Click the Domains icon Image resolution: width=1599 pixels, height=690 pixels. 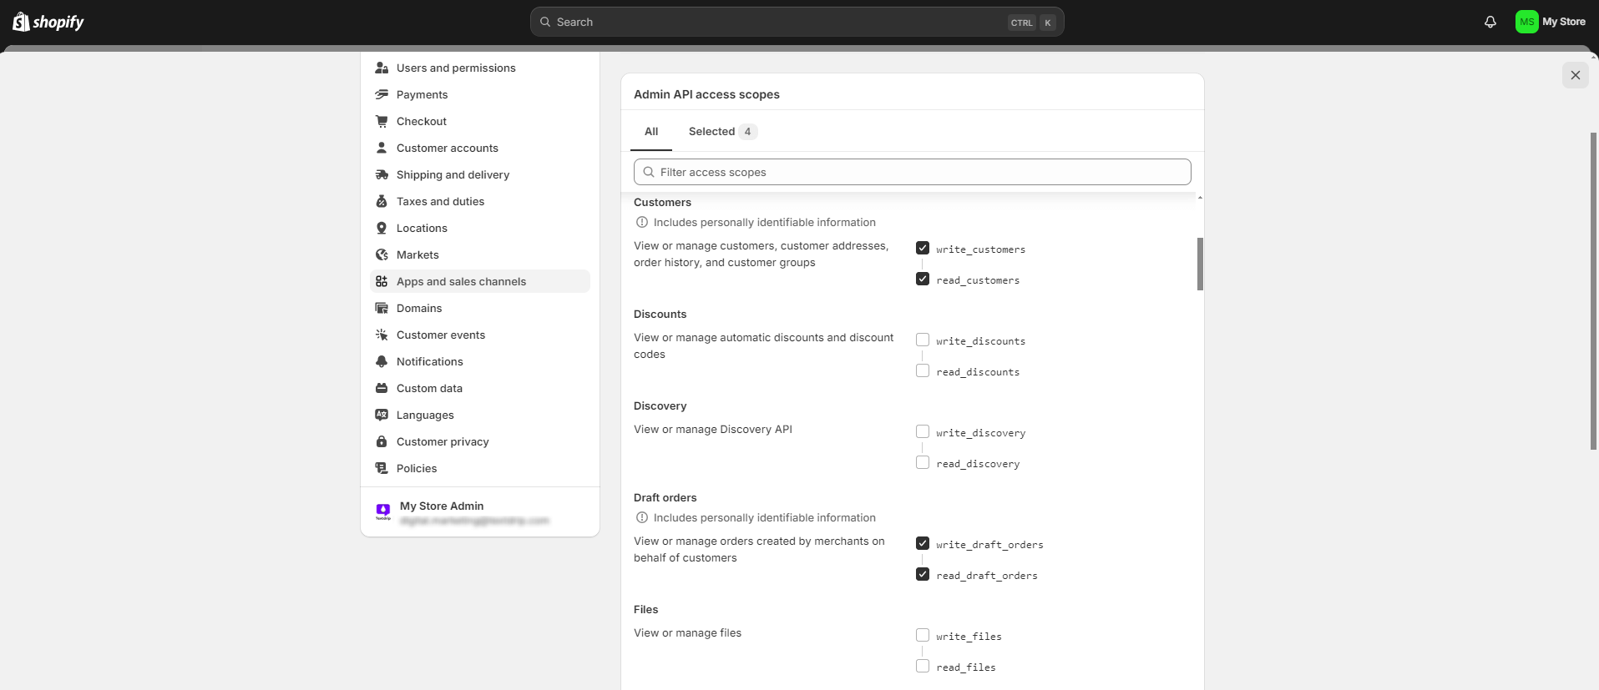click(x=382, y=308)
